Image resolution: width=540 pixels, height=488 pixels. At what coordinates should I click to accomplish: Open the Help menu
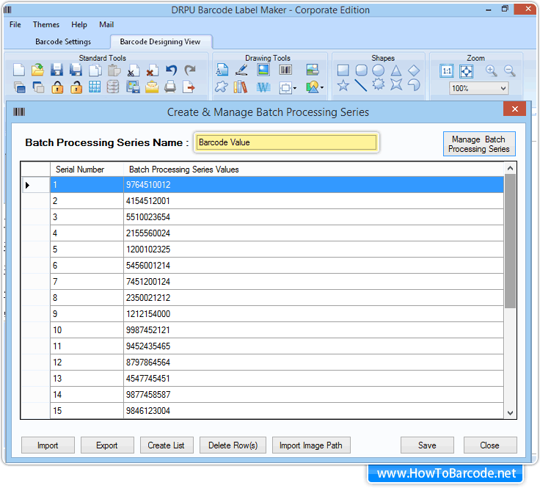pyautogui.click(x=79, y=24)
